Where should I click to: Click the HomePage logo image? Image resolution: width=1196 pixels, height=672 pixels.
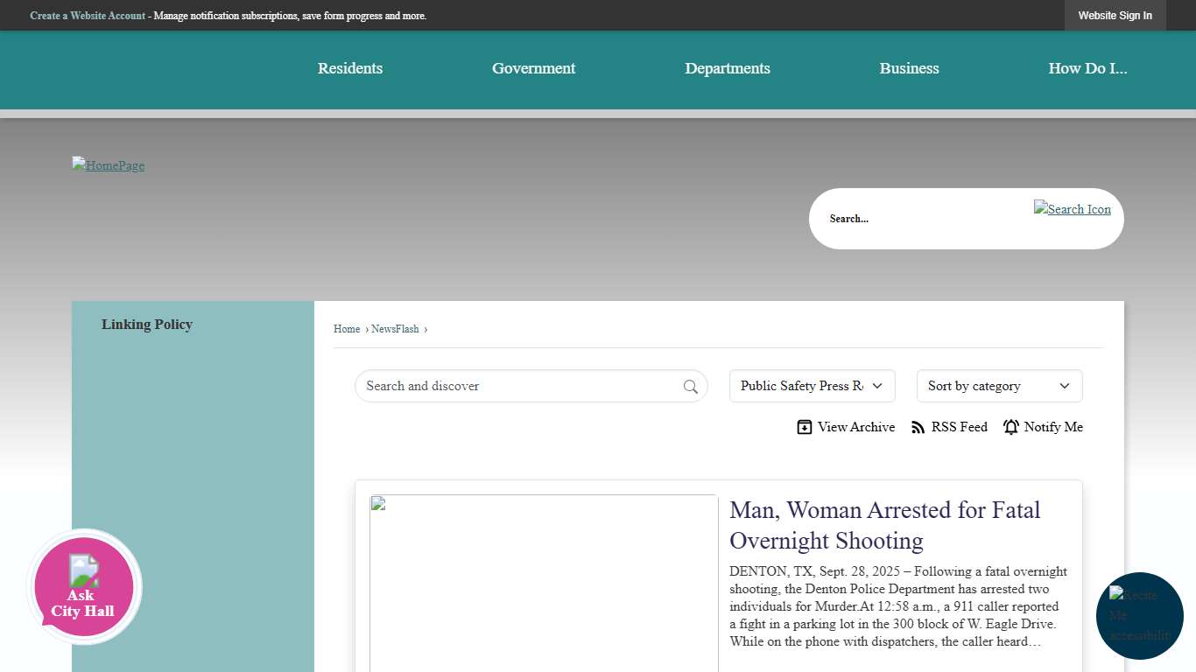[x=109, y=165]
